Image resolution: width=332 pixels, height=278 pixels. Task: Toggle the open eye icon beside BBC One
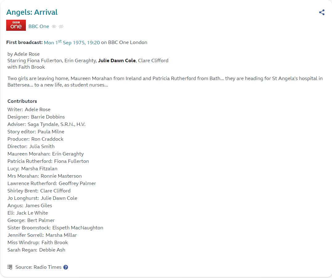(54, 26)
